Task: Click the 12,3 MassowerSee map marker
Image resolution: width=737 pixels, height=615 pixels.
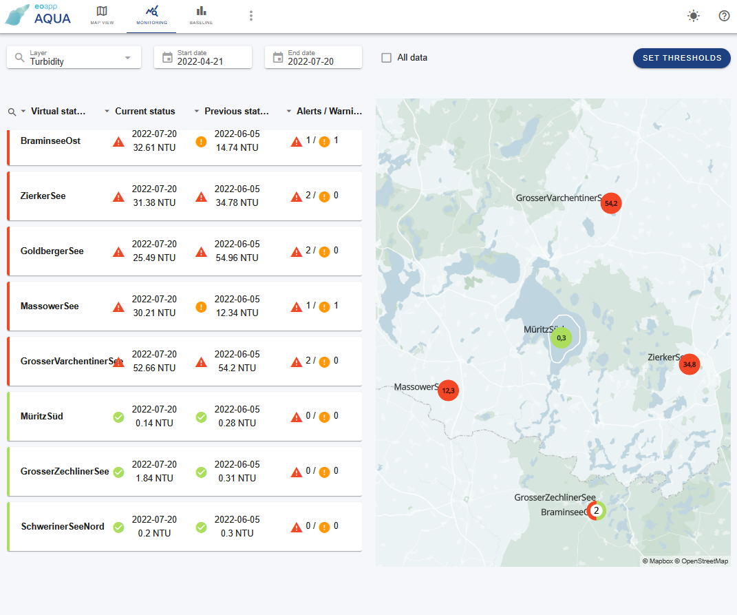Action: (x=449, y=390)
